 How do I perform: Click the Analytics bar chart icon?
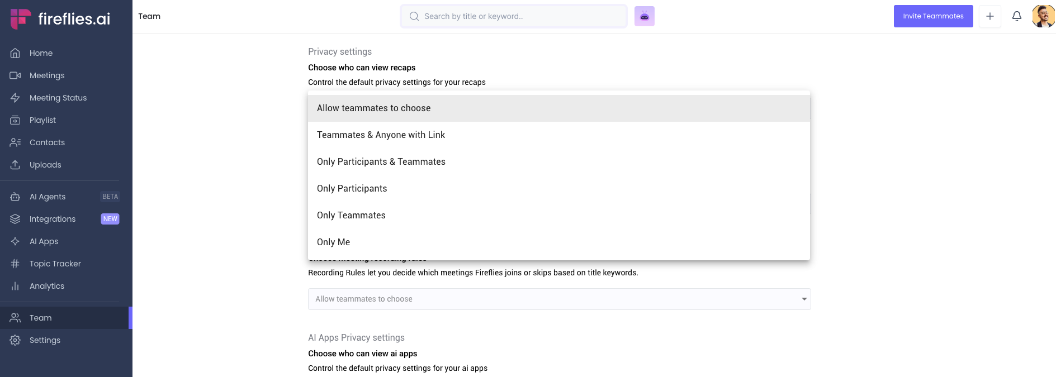(15, 286)
